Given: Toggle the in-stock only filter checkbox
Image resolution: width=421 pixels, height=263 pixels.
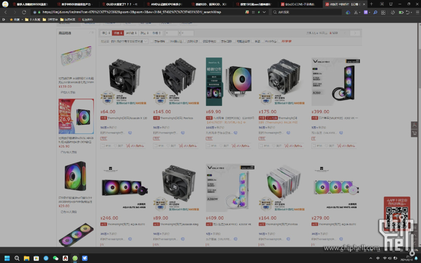Looking at the screenshot, I should click(x=201, y=41).
